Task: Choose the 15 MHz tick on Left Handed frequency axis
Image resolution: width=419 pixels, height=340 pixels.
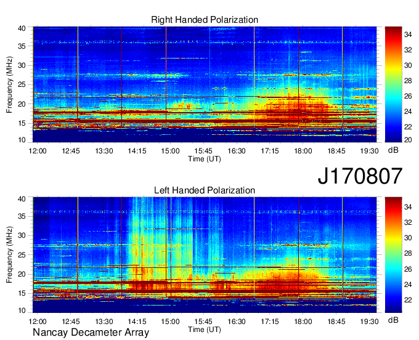Action: pyautogui.click(x=22, y=293)
